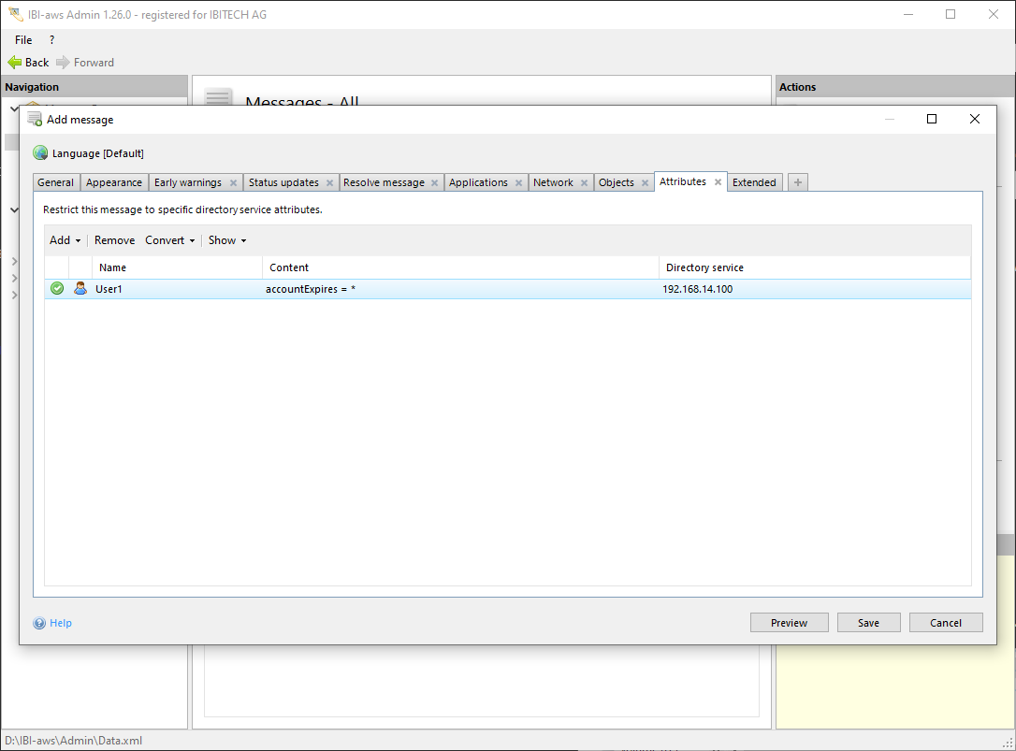Open the Extended tab

pos(754,183)
